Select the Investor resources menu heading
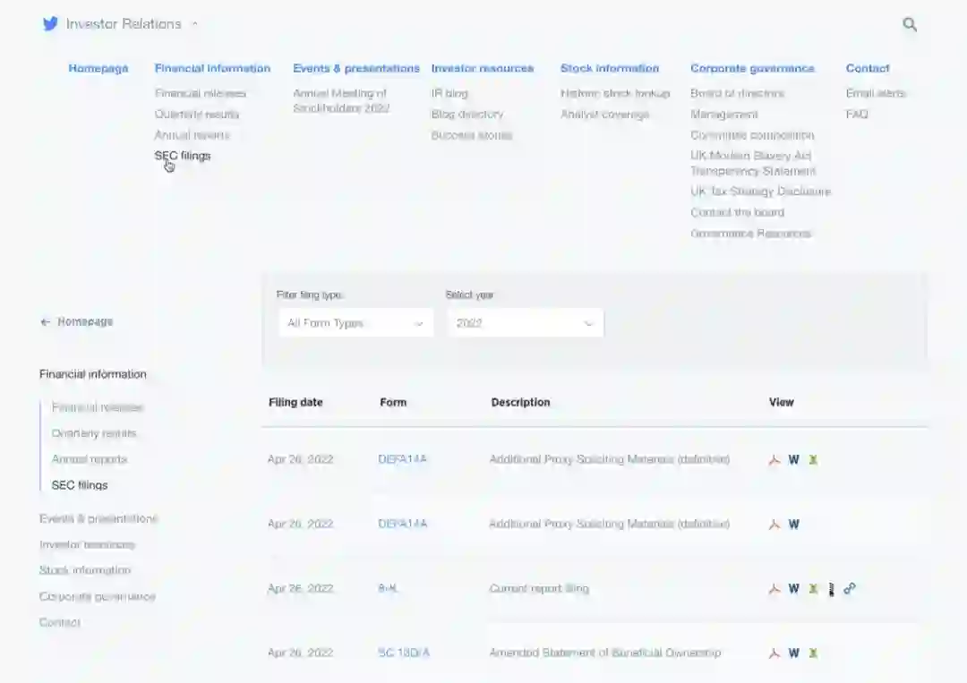 pos(483,68)
